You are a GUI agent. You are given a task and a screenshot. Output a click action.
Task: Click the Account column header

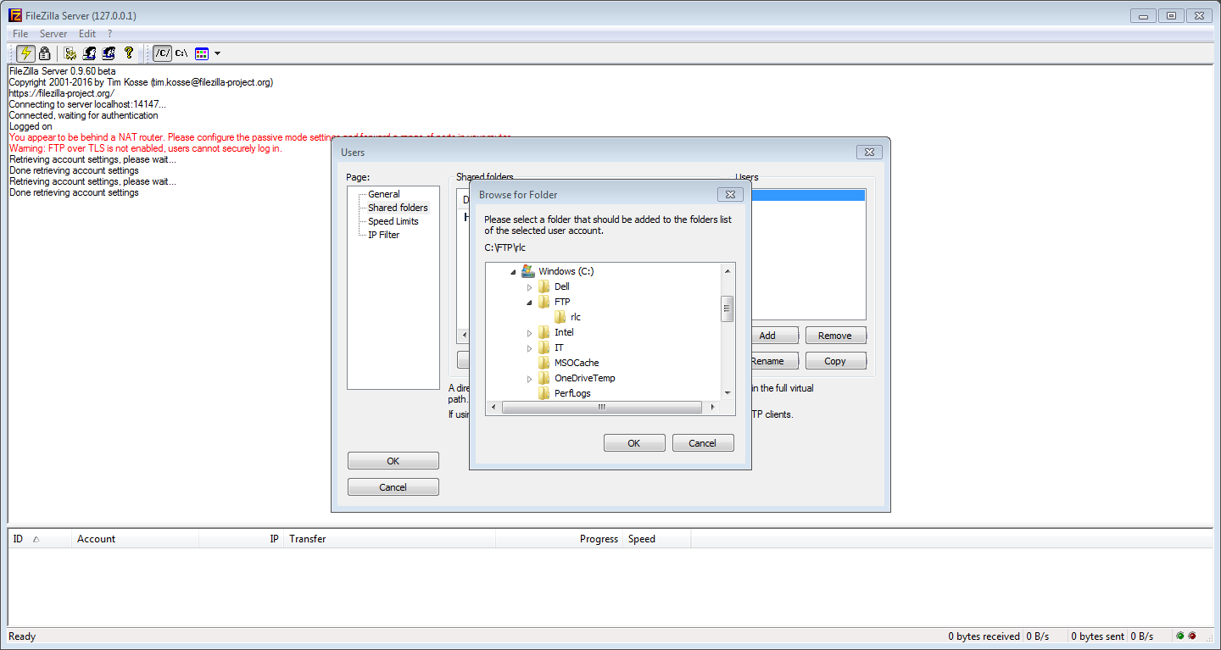point(135,539)
